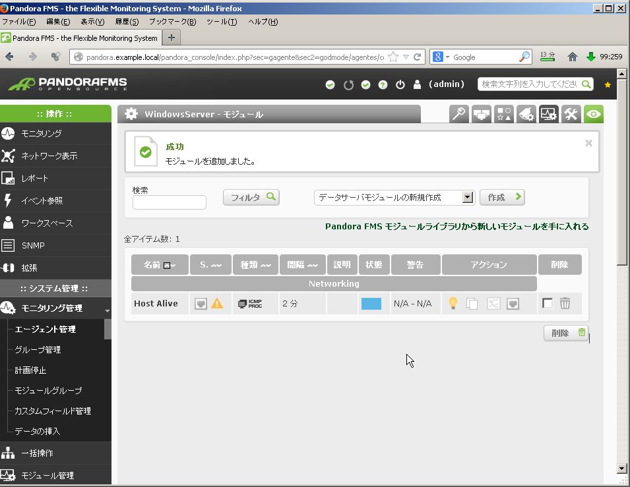Open the 編集 menu
This screenshot has height=487, width=630.
[x=58, y=22]
